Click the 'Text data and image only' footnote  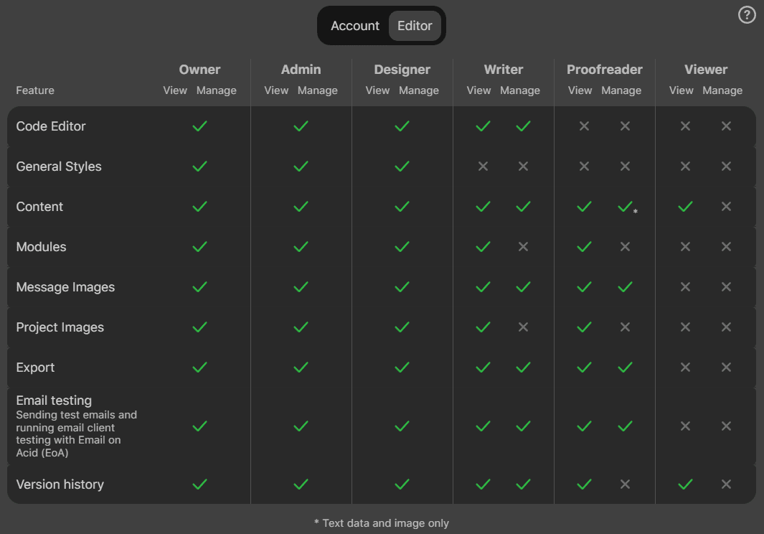(382, 523)
